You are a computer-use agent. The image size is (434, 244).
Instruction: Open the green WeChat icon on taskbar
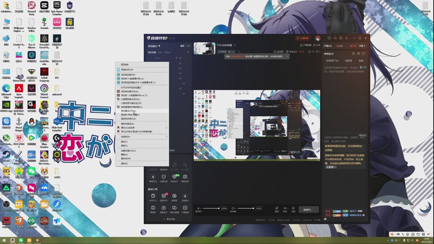(21, 240)
